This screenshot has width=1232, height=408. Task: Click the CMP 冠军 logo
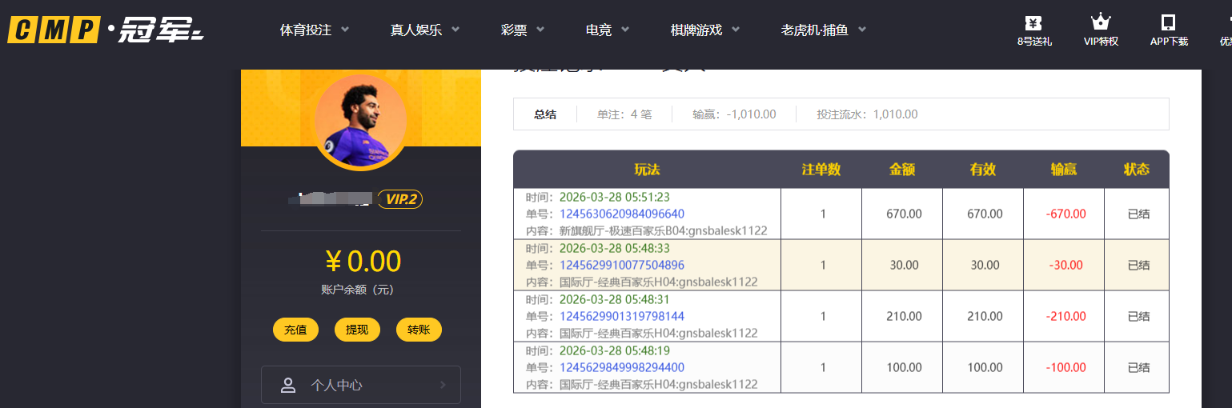106,30
